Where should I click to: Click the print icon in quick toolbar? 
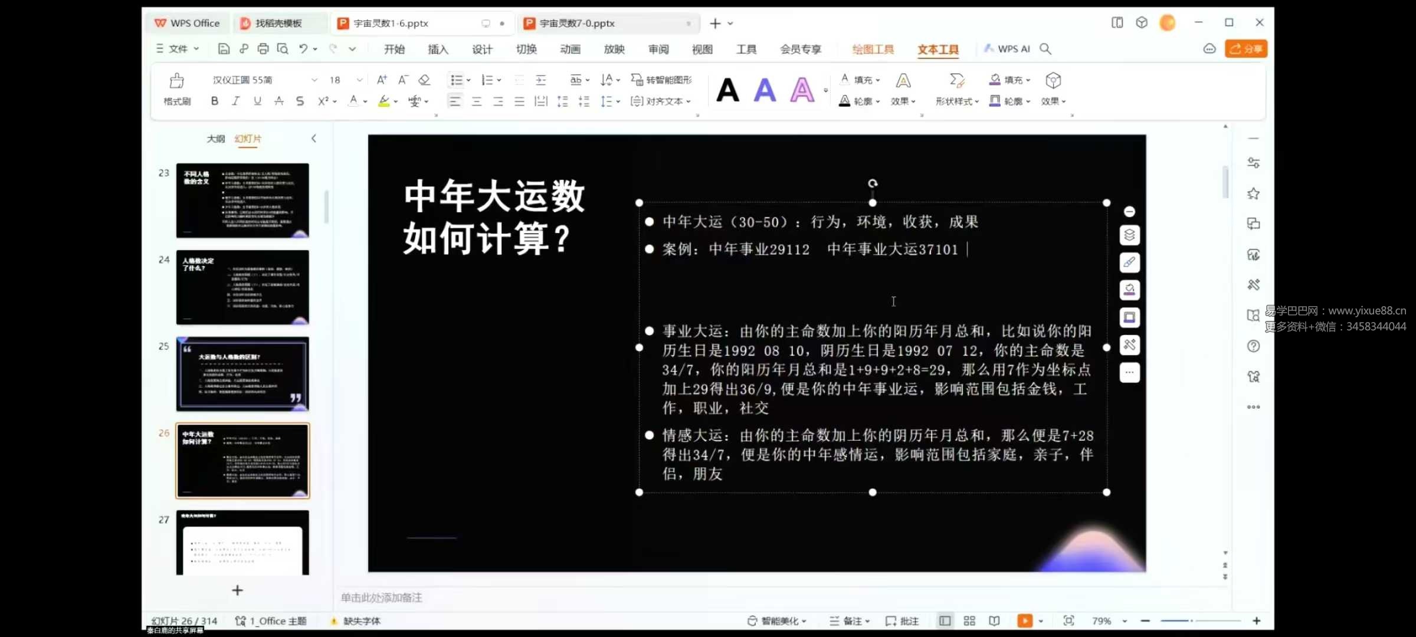pos(263,49)
